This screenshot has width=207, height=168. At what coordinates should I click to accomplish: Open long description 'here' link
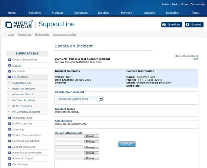[x=99, y=62]
